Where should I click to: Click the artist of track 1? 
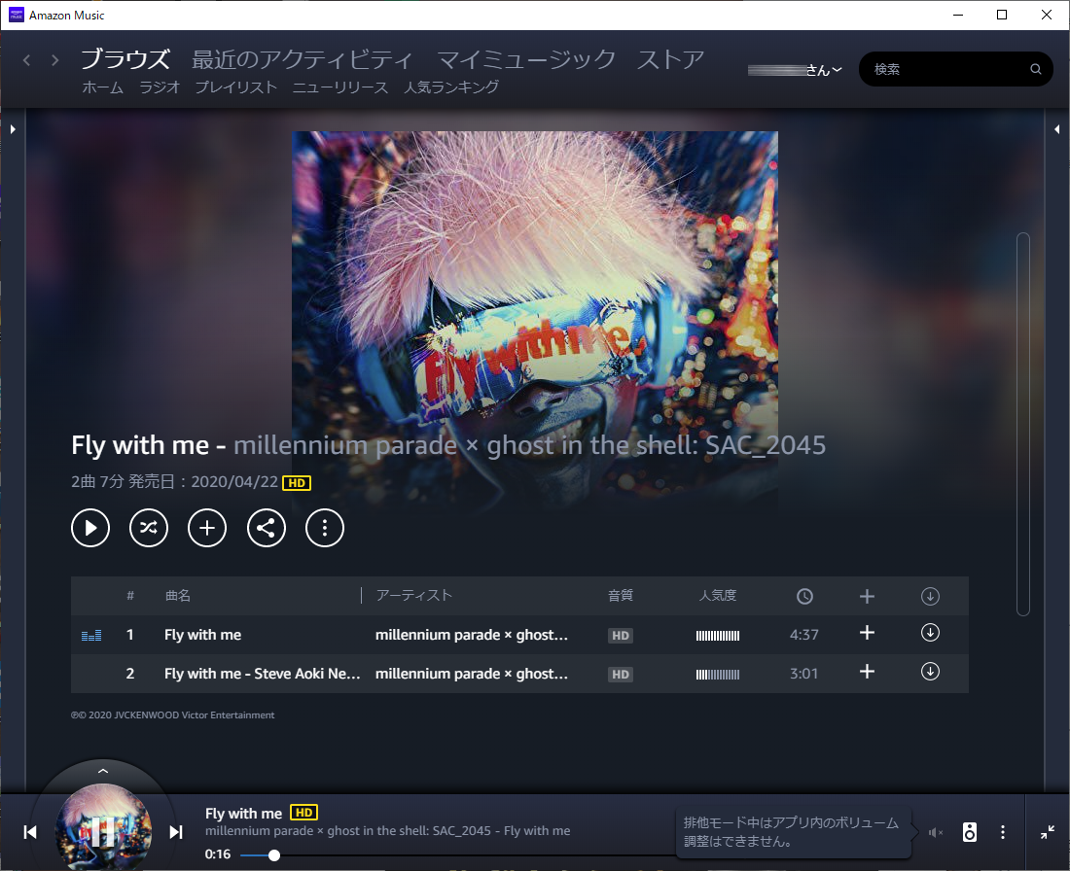click(x=472, y=635)
